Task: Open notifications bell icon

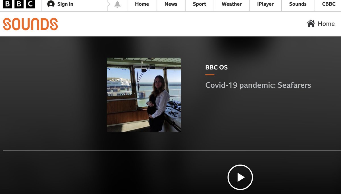Action: coord(117,5)
